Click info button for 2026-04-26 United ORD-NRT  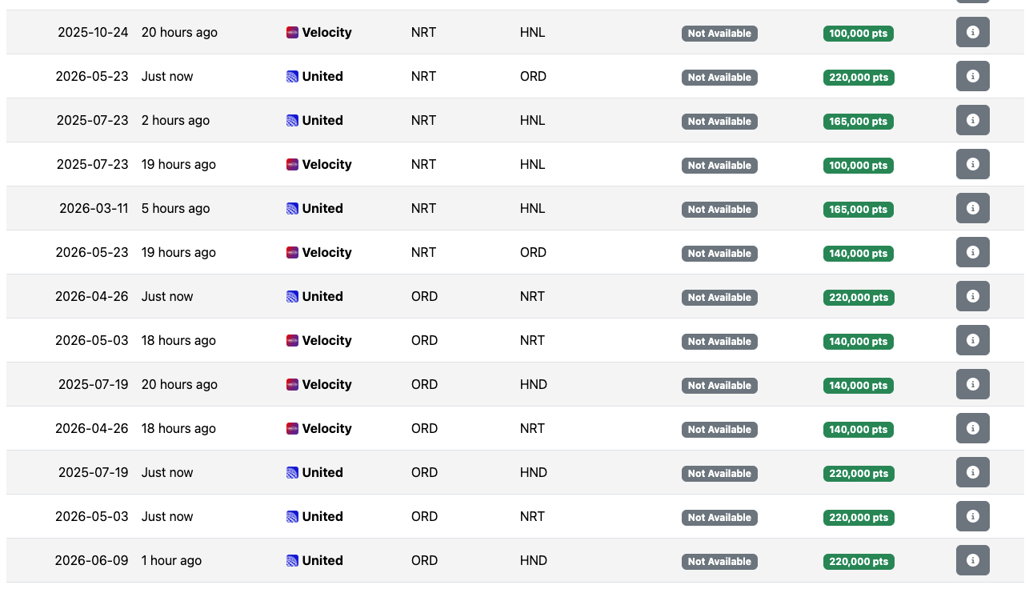click(x=972, y=296)
